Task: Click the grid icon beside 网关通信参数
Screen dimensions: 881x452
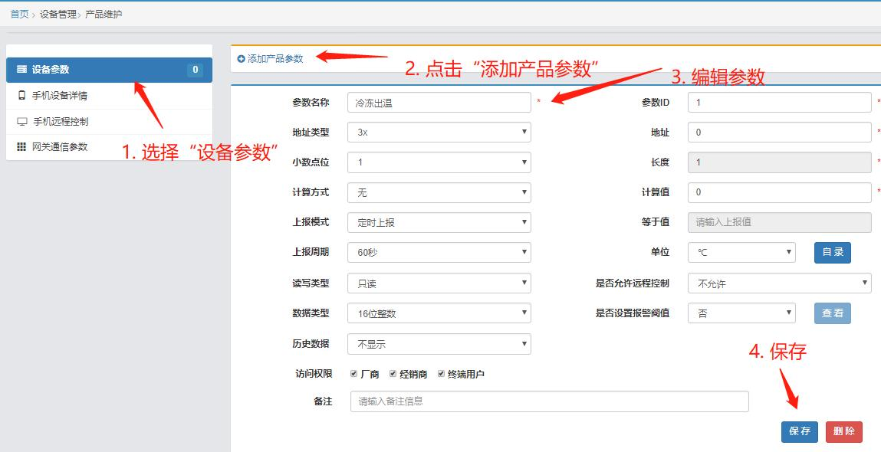Action: (21, 146)
